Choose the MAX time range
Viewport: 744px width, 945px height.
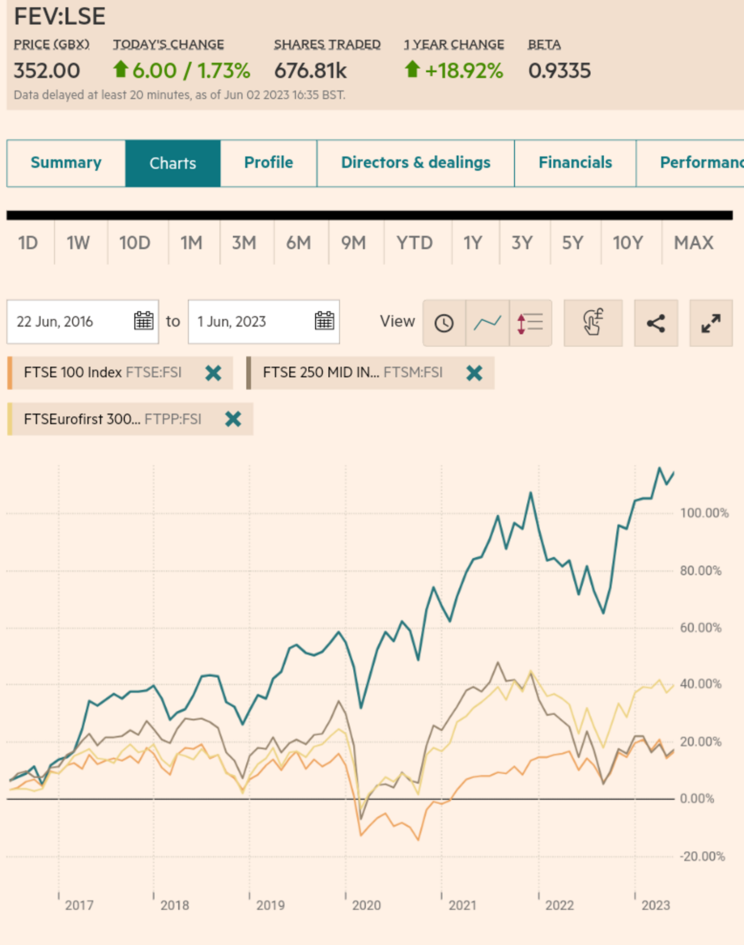694,243
